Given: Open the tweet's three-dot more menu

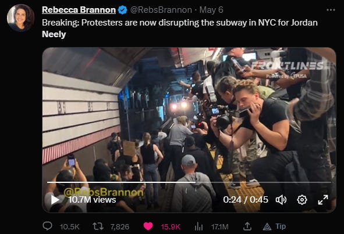Looking at the screenshot, I should pyautogui.click(x=331, y=10).
